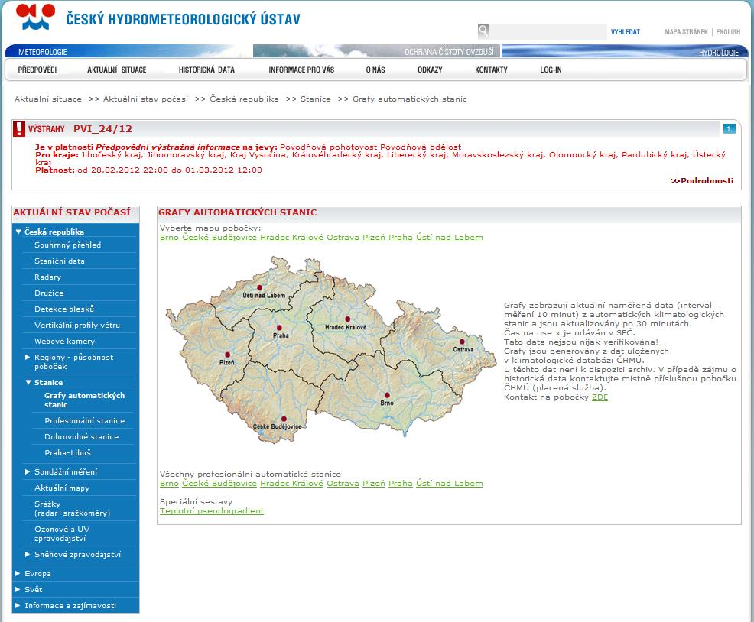This screenshot has height=622, width=754.
Task: Switch to Ochrana čistoty ovzduší tab
Action: coord(449,52)
